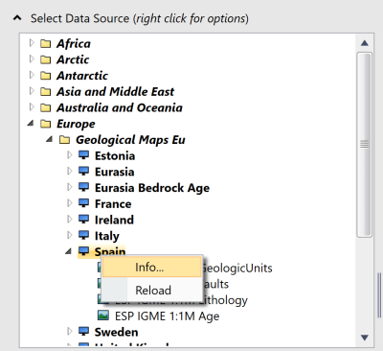Collapse the Europe folder node
This screenshot has width=383, height=351.
click(31, 123)
